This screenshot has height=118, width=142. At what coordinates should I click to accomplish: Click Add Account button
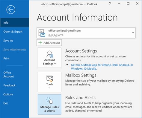[x=49, y=43]
